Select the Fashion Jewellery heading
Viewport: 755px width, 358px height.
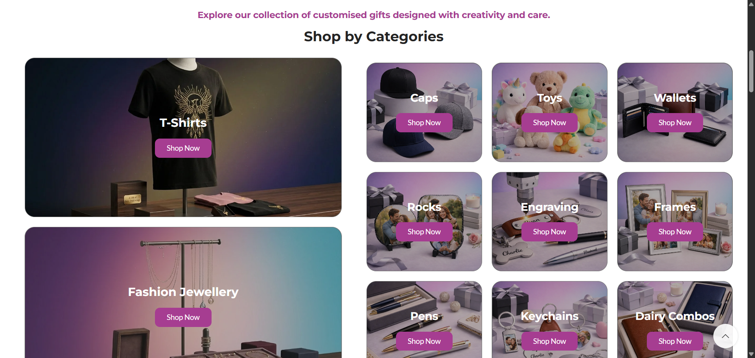point(183,292)
